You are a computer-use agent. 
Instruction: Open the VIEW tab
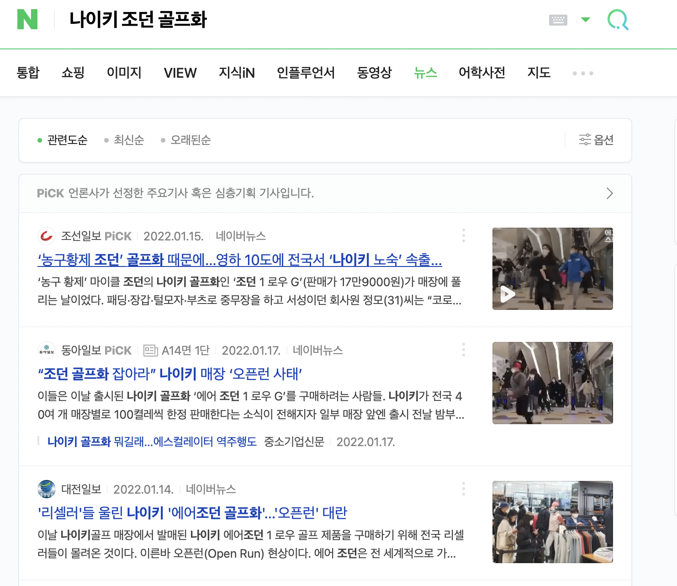[x=180, y=73]
